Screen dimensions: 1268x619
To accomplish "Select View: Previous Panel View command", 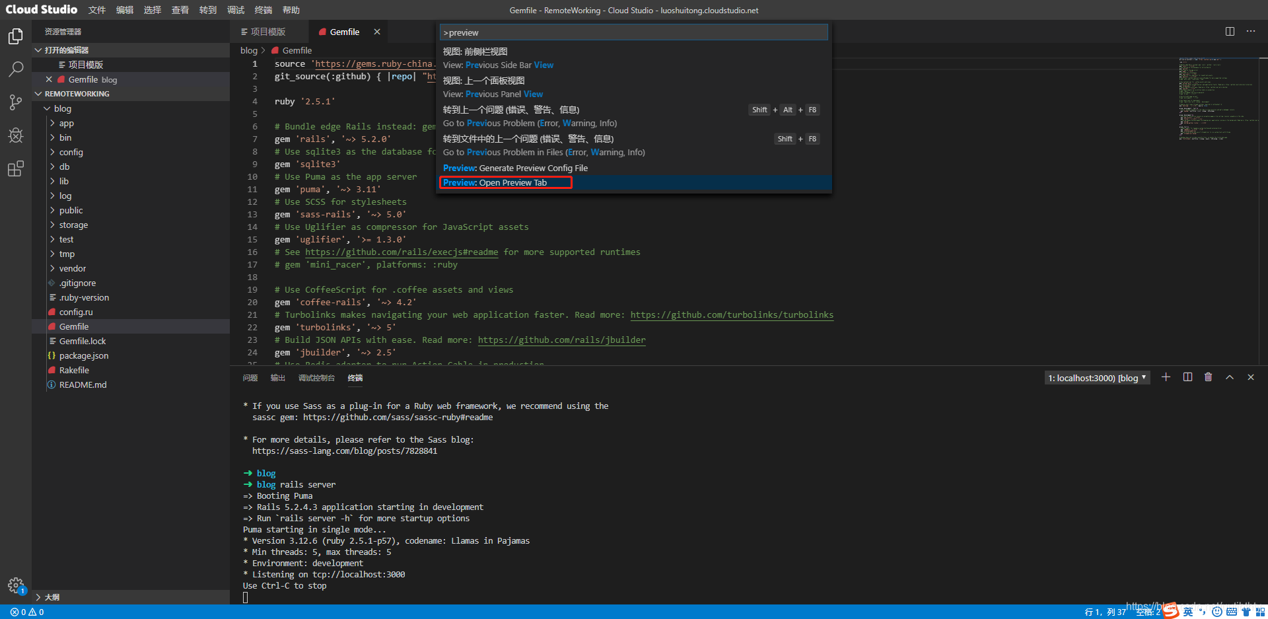I will coord(634,87).
